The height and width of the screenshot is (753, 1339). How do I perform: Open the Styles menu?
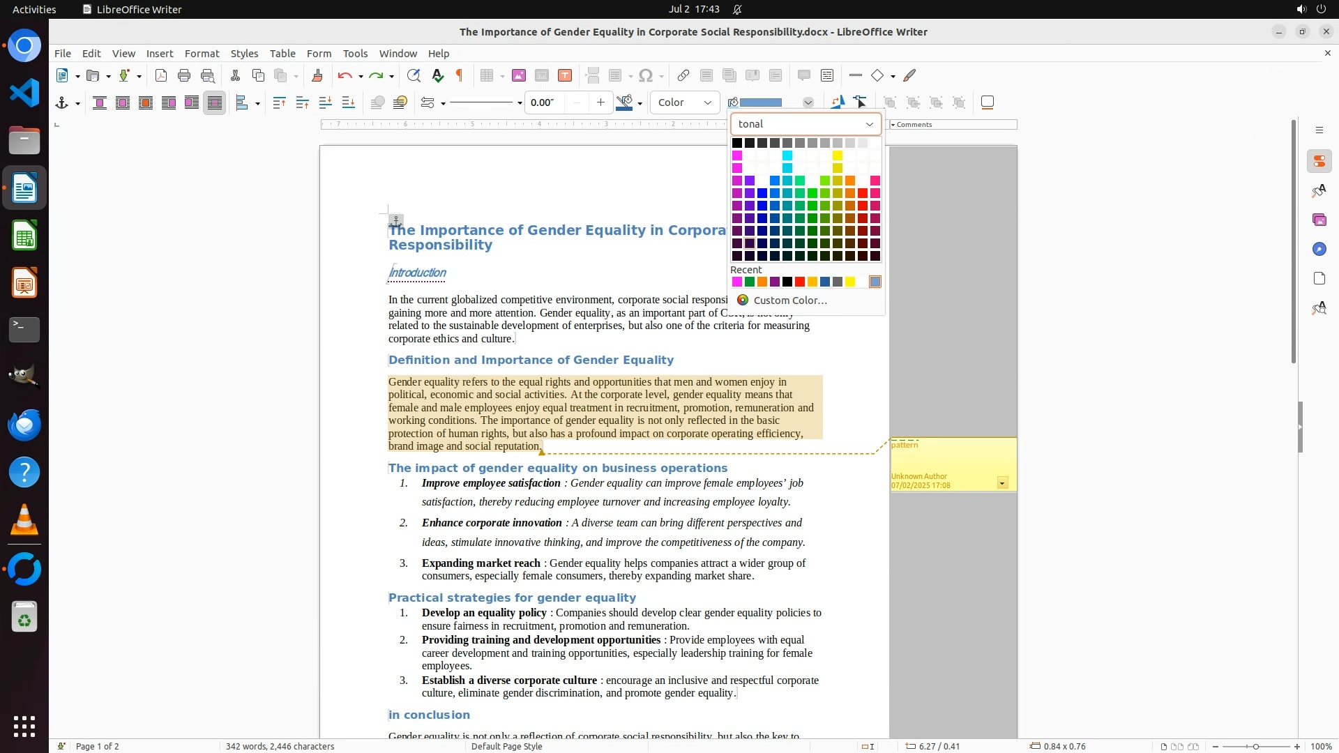[x=244, y=54]
